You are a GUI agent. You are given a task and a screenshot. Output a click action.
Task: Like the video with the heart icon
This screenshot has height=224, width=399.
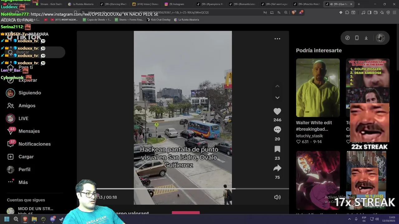[277, 111]
